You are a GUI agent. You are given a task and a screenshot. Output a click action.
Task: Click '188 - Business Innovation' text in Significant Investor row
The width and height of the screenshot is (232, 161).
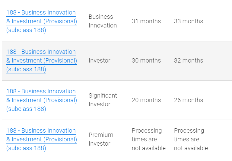(41, 91)
